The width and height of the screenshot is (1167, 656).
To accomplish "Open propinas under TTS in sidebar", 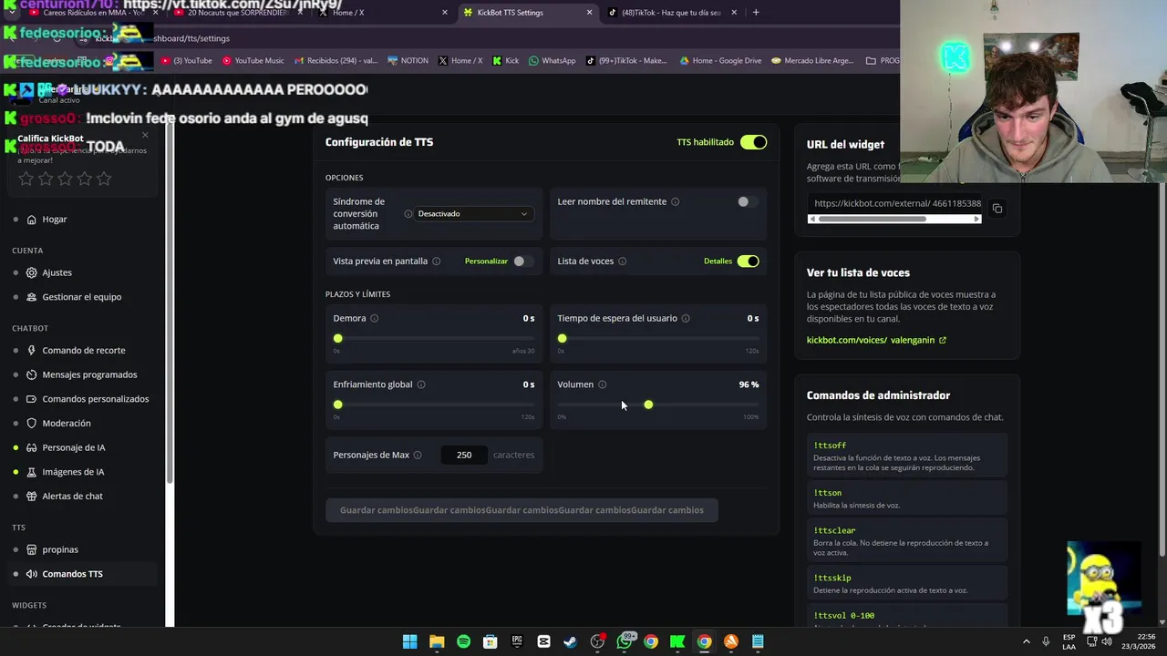I will 60,550.
